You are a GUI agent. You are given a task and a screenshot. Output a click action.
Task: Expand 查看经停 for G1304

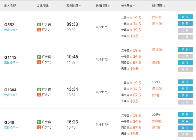[11, 95]
